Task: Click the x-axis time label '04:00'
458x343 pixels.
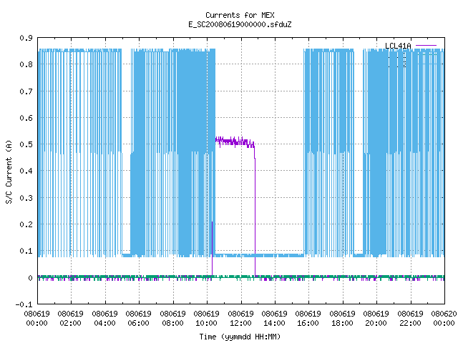Action: pos(104,323)
